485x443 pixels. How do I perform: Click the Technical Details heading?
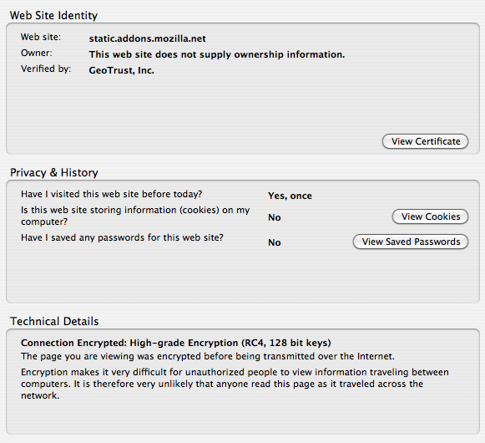[x=54, y=321]
